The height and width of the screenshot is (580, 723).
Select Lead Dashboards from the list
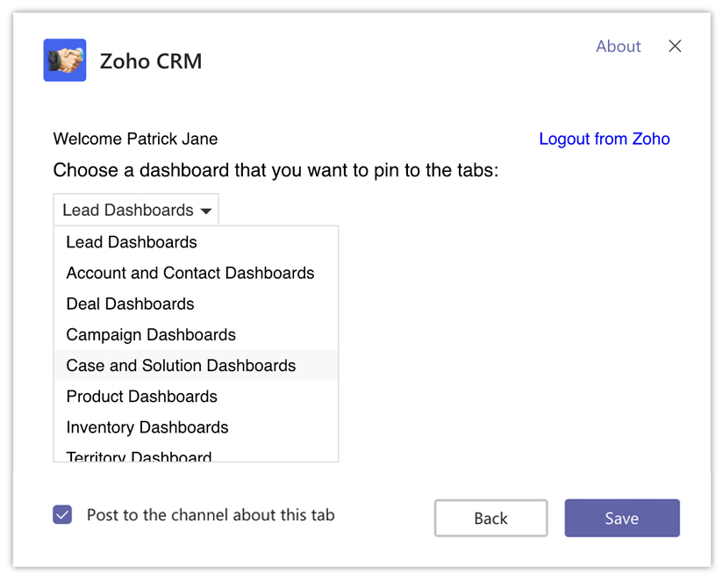pyautogui.click(x=196, y=242)
